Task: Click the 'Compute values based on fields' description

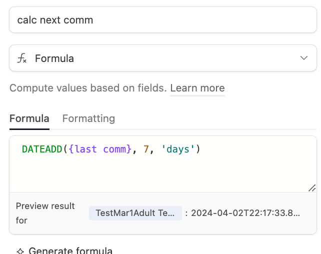Action: 88,88
